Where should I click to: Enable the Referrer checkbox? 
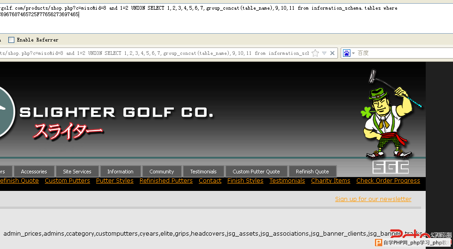pyautogui.click(x=11, y=40)
